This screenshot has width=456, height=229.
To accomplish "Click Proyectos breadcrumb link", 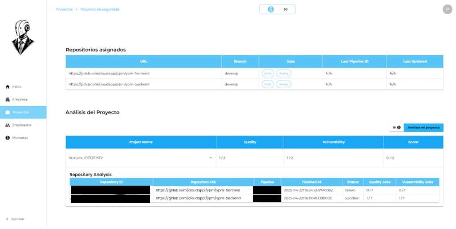I will point(64,9).
